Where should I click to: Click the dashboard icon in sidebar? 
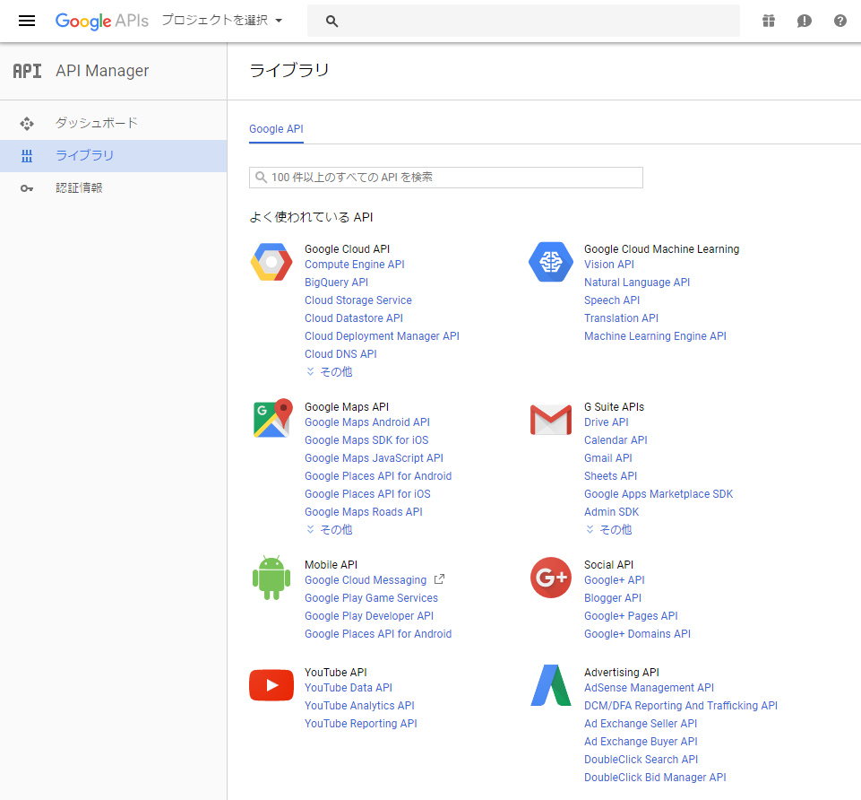(27, 123)
